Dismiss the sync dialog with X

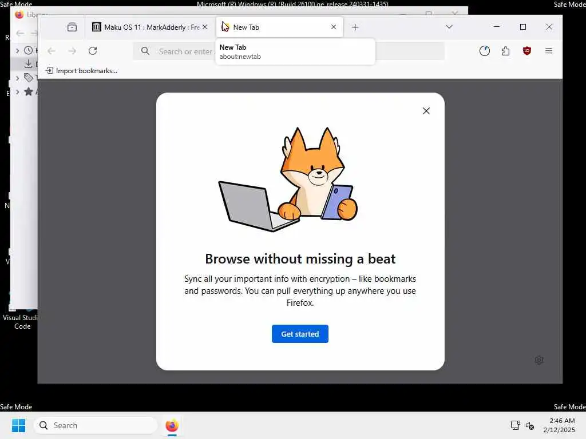point(426,111)
